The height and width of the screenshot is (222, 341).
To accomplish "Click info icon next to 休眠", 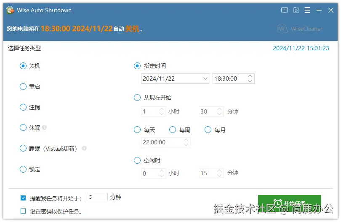I will (x=44, y=127).
